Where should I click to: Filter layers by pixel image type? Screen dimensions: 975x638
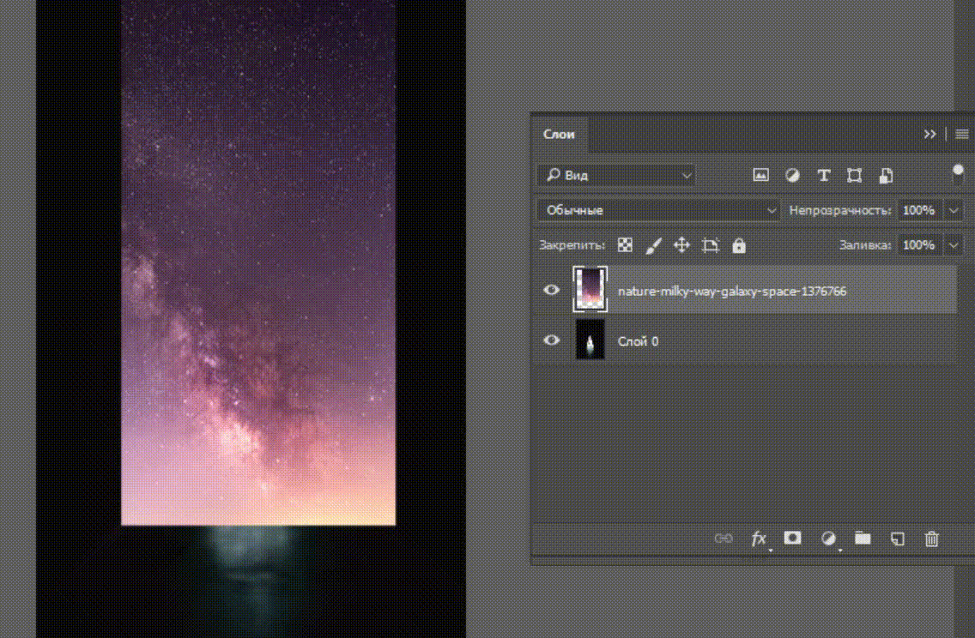click(760, 175)
